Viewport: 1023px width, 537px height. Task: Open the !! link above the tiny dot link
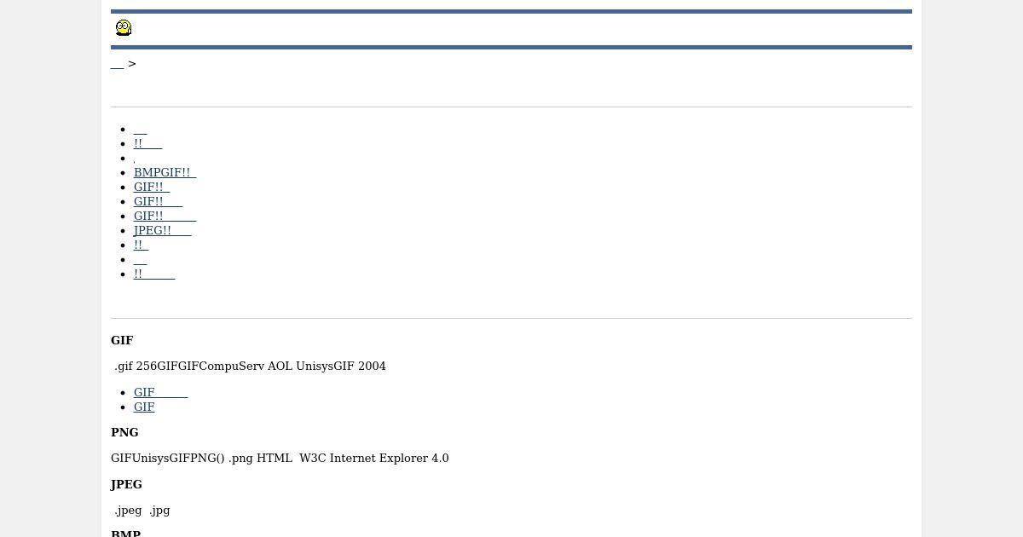pos(147,143)
